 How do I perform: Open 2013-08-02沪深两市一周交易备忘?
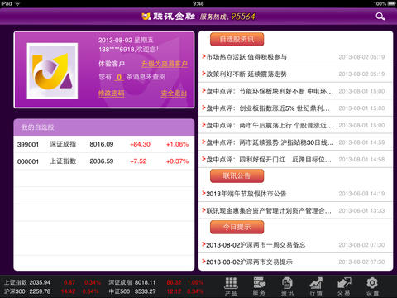pos(295,245)
